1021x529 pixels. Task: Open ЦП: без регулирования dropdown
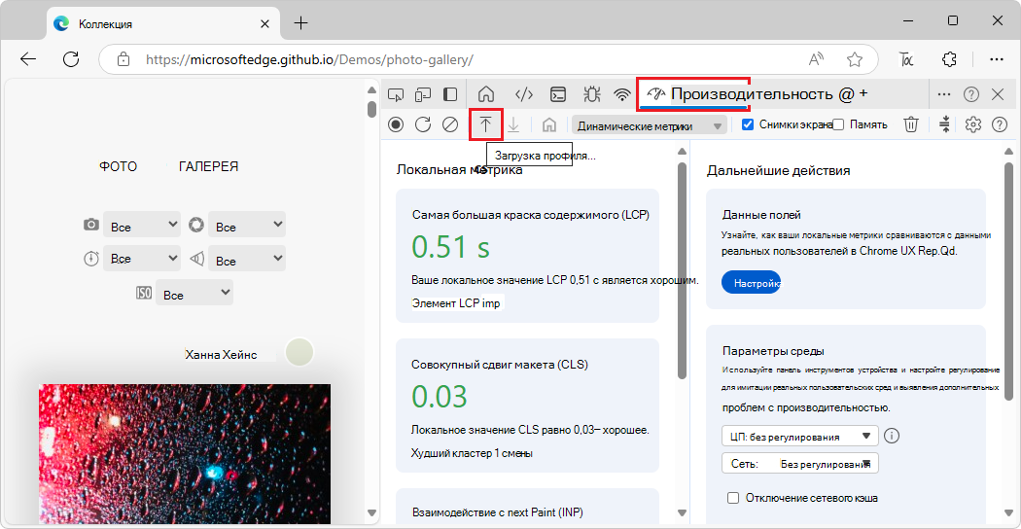coord(800,436)
